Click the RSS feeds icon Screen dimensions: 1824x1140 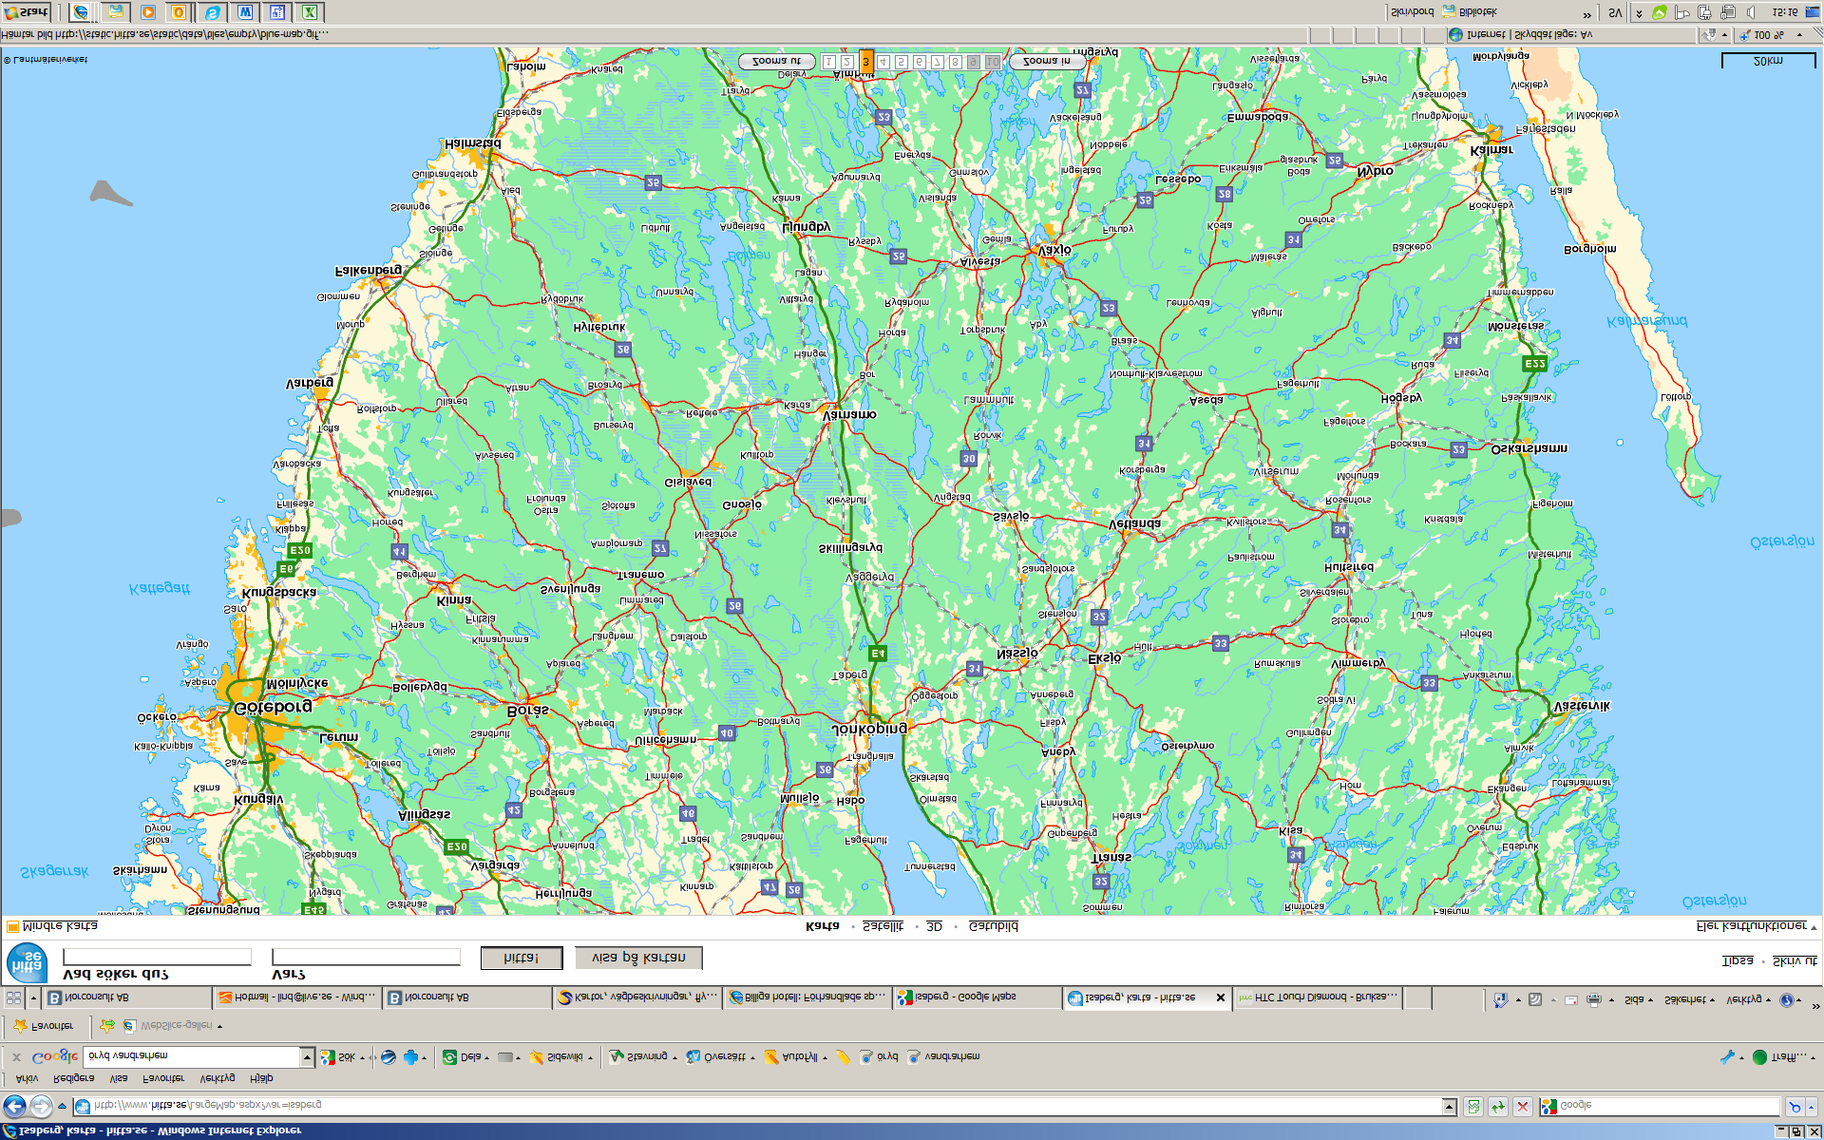(1535, 999)
